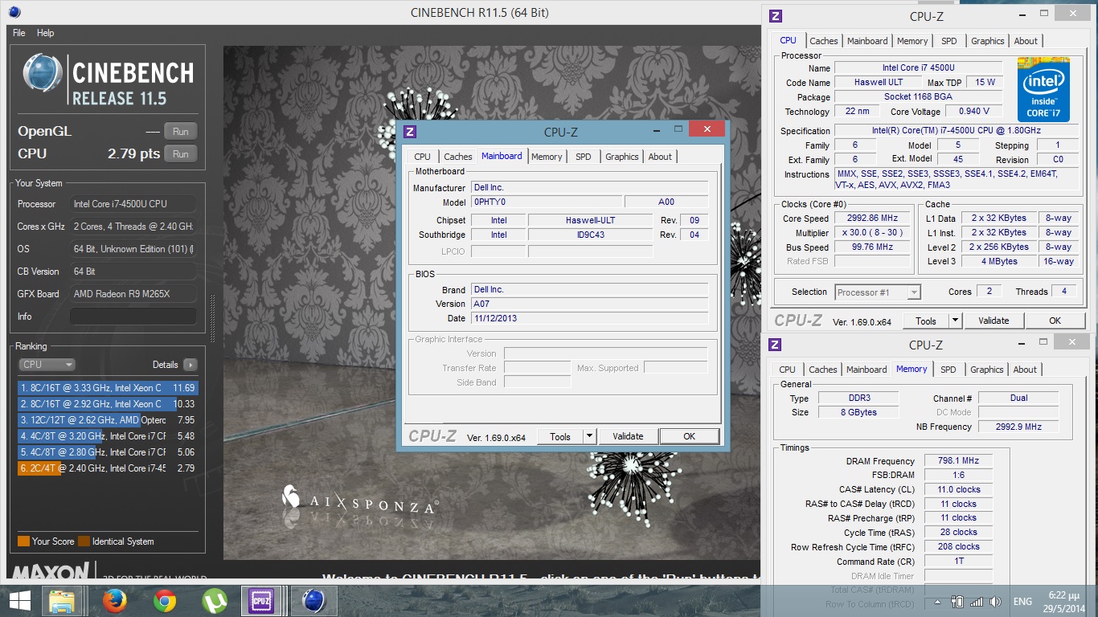Click the Cinebench title bar app icon
This screenshot has height=617, width=1098.
click(x=15, y=12)
